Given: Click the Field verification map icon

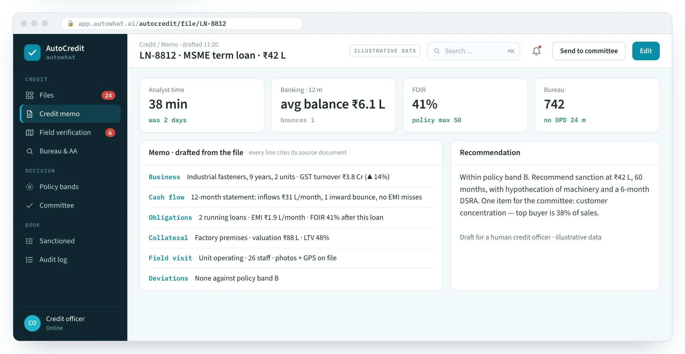Looking at the screenshot, I should (29, 133).
